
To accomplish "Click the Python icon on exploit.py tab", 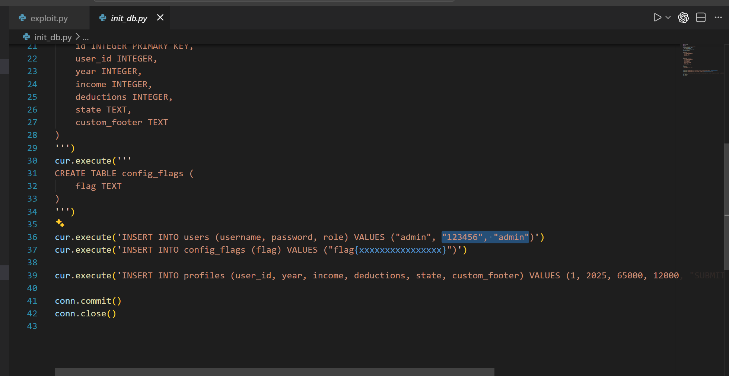I will point(22,18).
